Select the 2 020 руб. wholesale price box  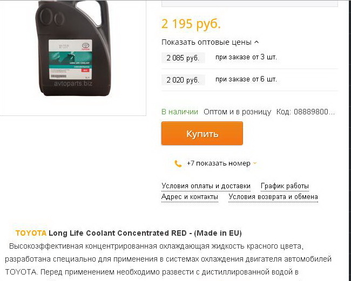183,80
